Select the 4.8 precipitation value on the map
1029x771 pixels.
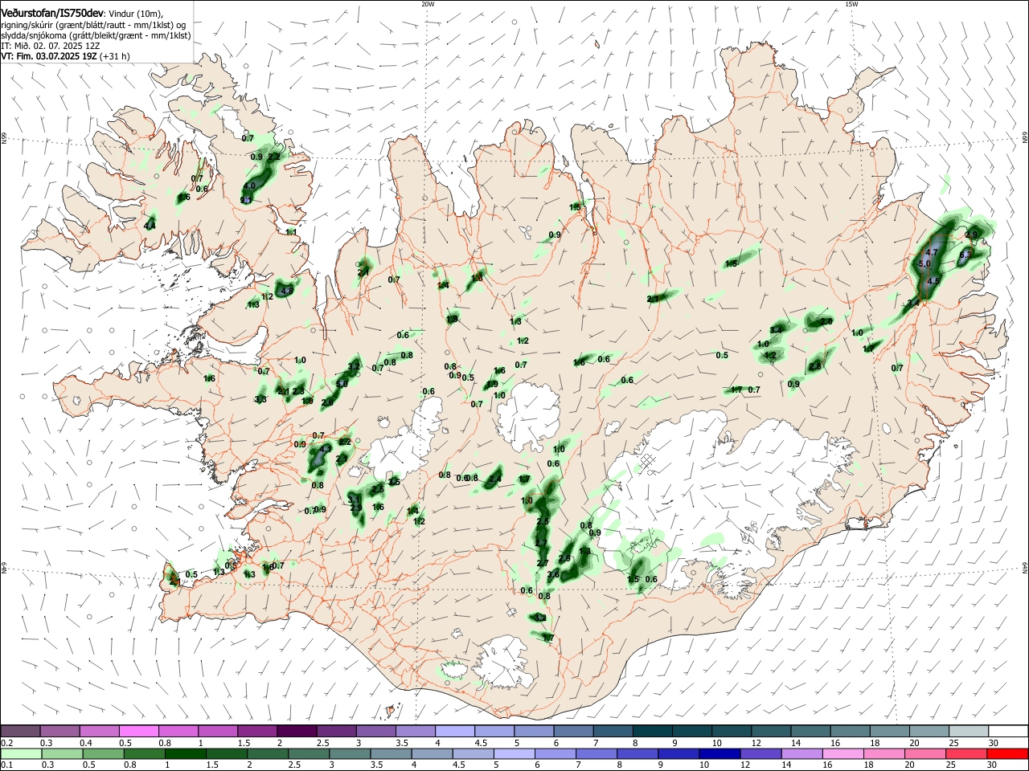(287, 291)
